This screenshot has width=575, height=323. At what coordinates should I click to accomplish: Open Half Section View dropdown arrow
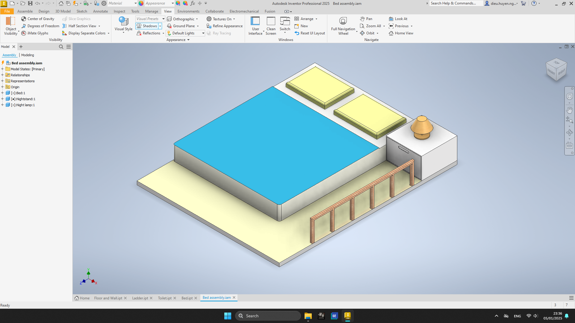(99, 26)
